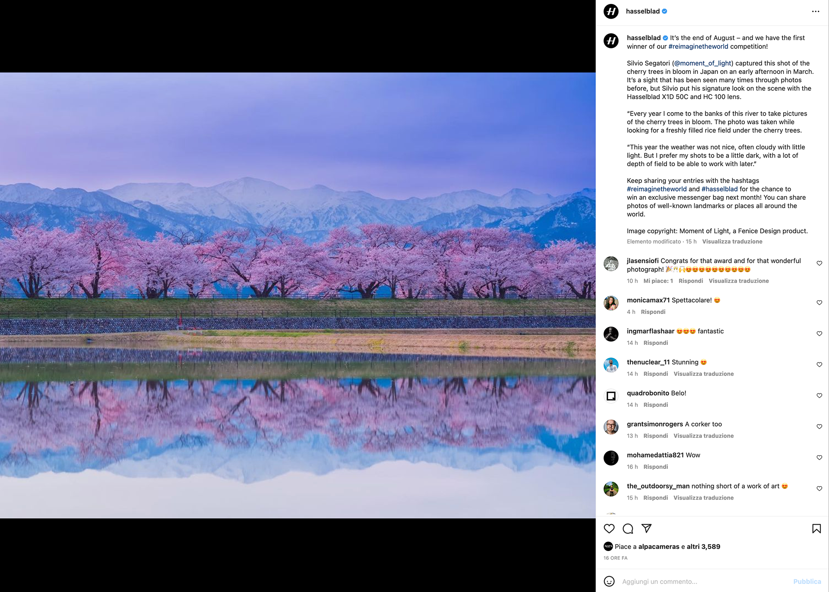Like the post with heart icon

pos(609,529)
